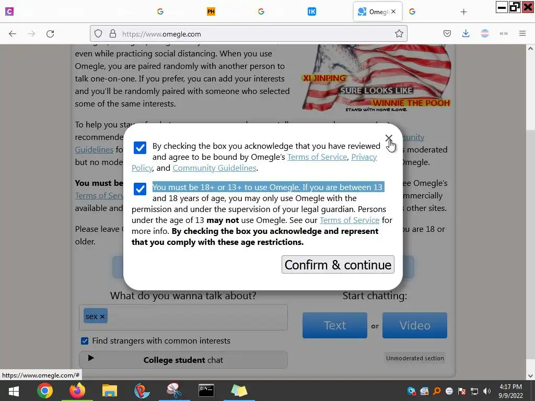Open the Windows Start menu

(14, 391)
